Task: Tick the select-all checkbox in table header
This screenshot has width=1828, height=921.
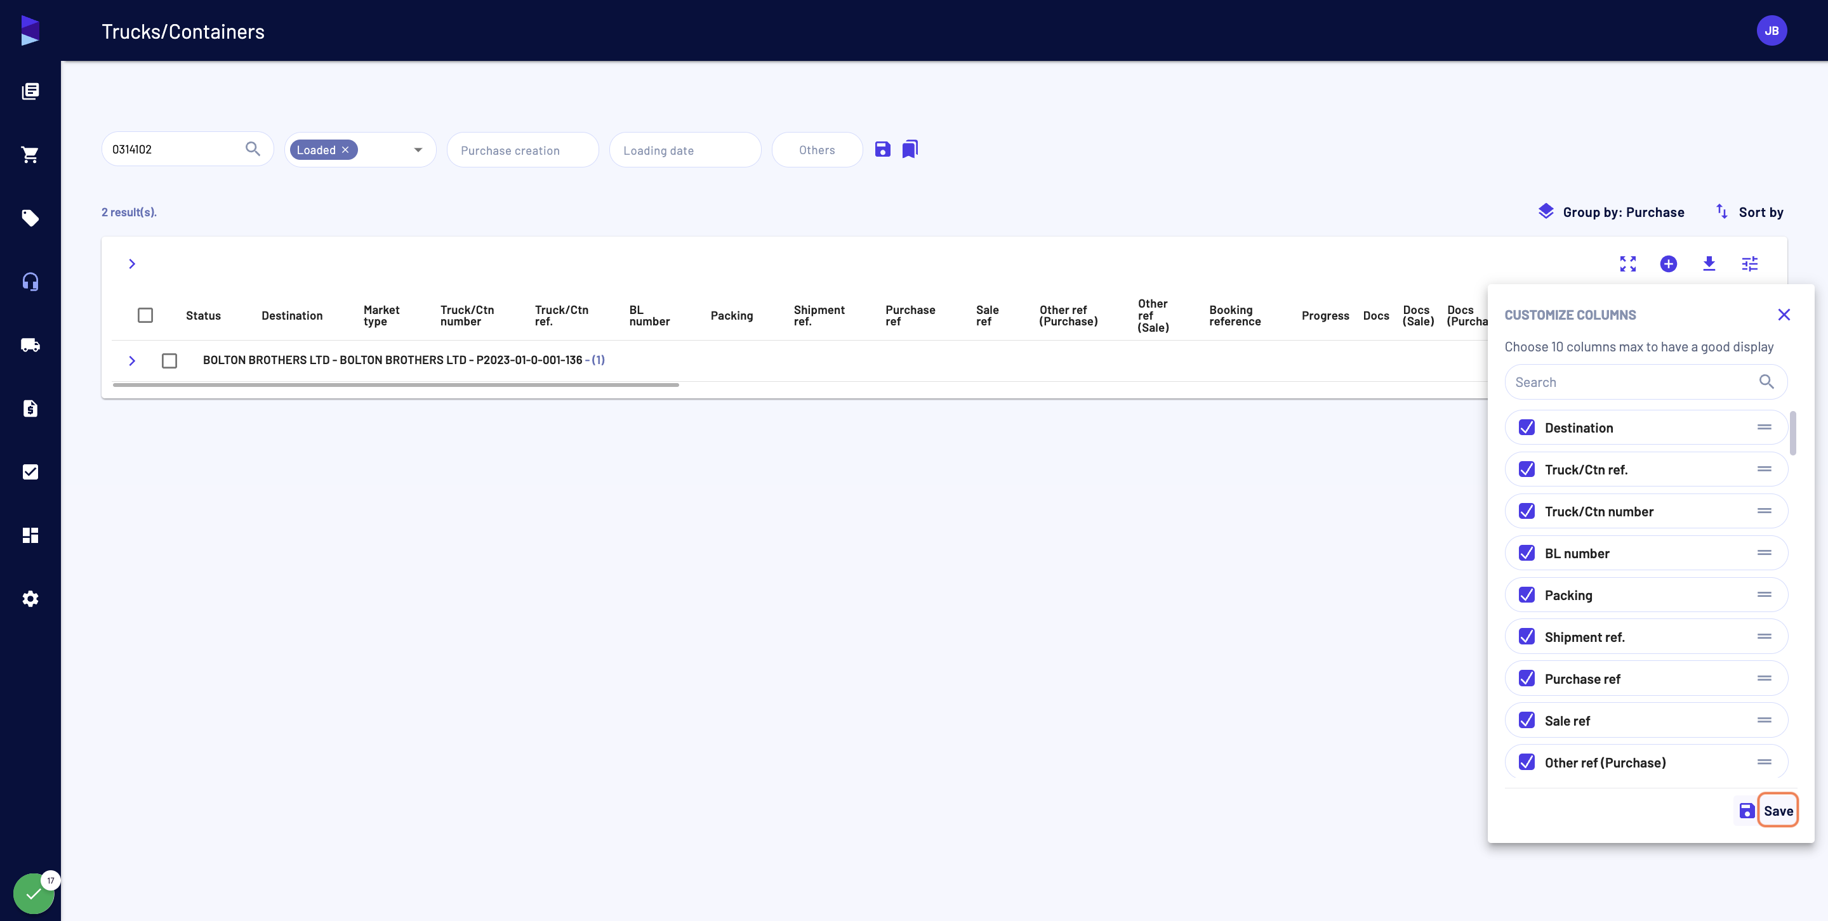Action: coord(145,315)
